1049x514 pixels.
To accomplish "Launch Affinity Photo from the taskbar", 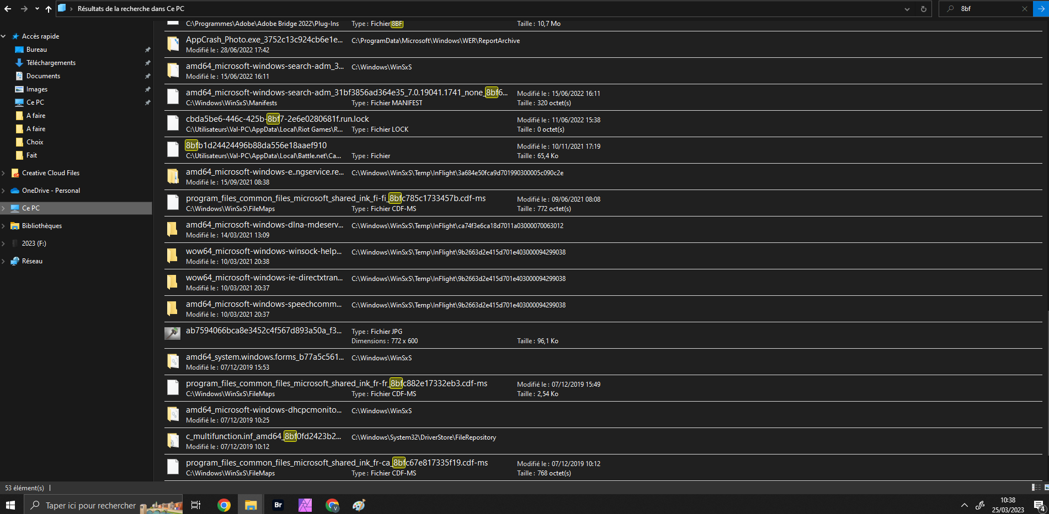I will coord(305,505).
